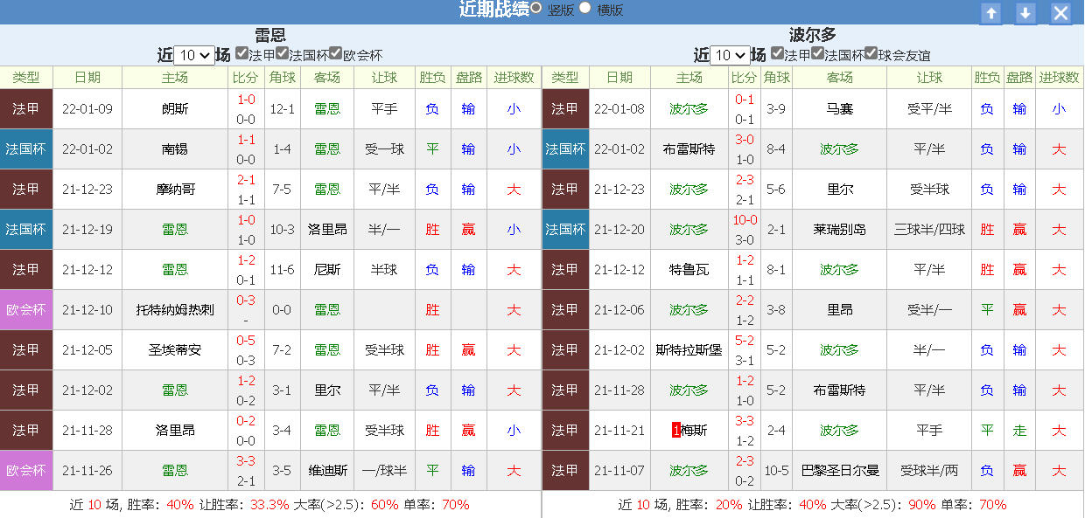
Task: Click 三球半/四球 handicap cell
Action: click(x=929, y=230)
